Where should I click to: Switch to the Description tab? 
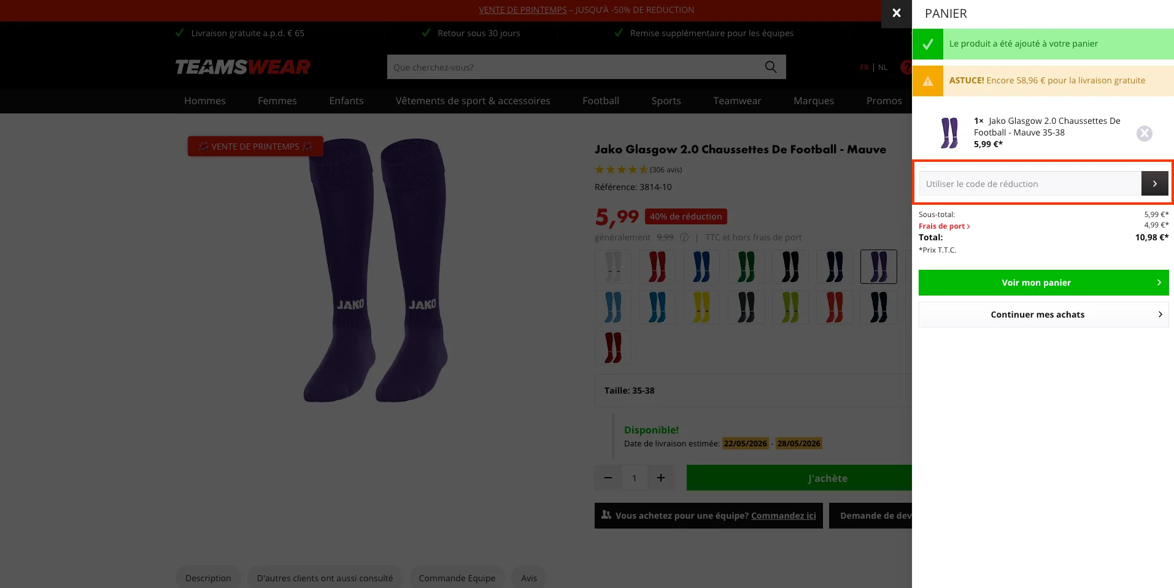pos(208,578)
